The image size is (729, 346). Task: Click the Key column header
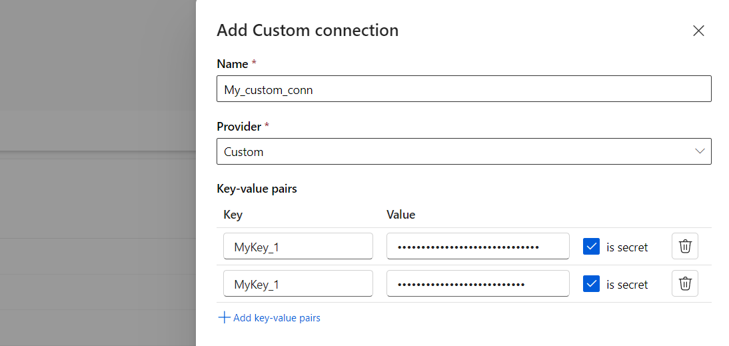(233, 215)
